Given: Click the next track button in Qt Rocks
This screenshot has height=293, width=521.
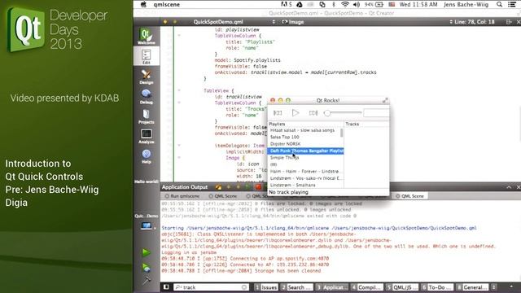Looking at the screenshot, I should pos(313,113).
